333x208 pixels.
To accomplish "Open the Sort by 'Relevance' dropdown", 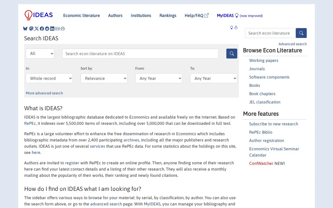I will pos(104,78).
